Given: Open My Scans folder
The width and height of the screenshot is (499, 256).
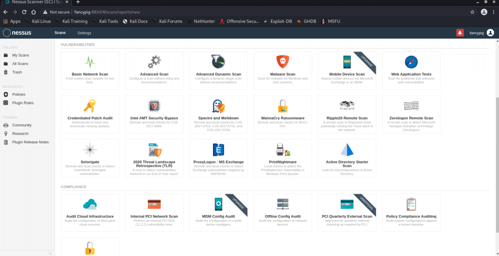Looking at the screenshot, I should (20, 55).
